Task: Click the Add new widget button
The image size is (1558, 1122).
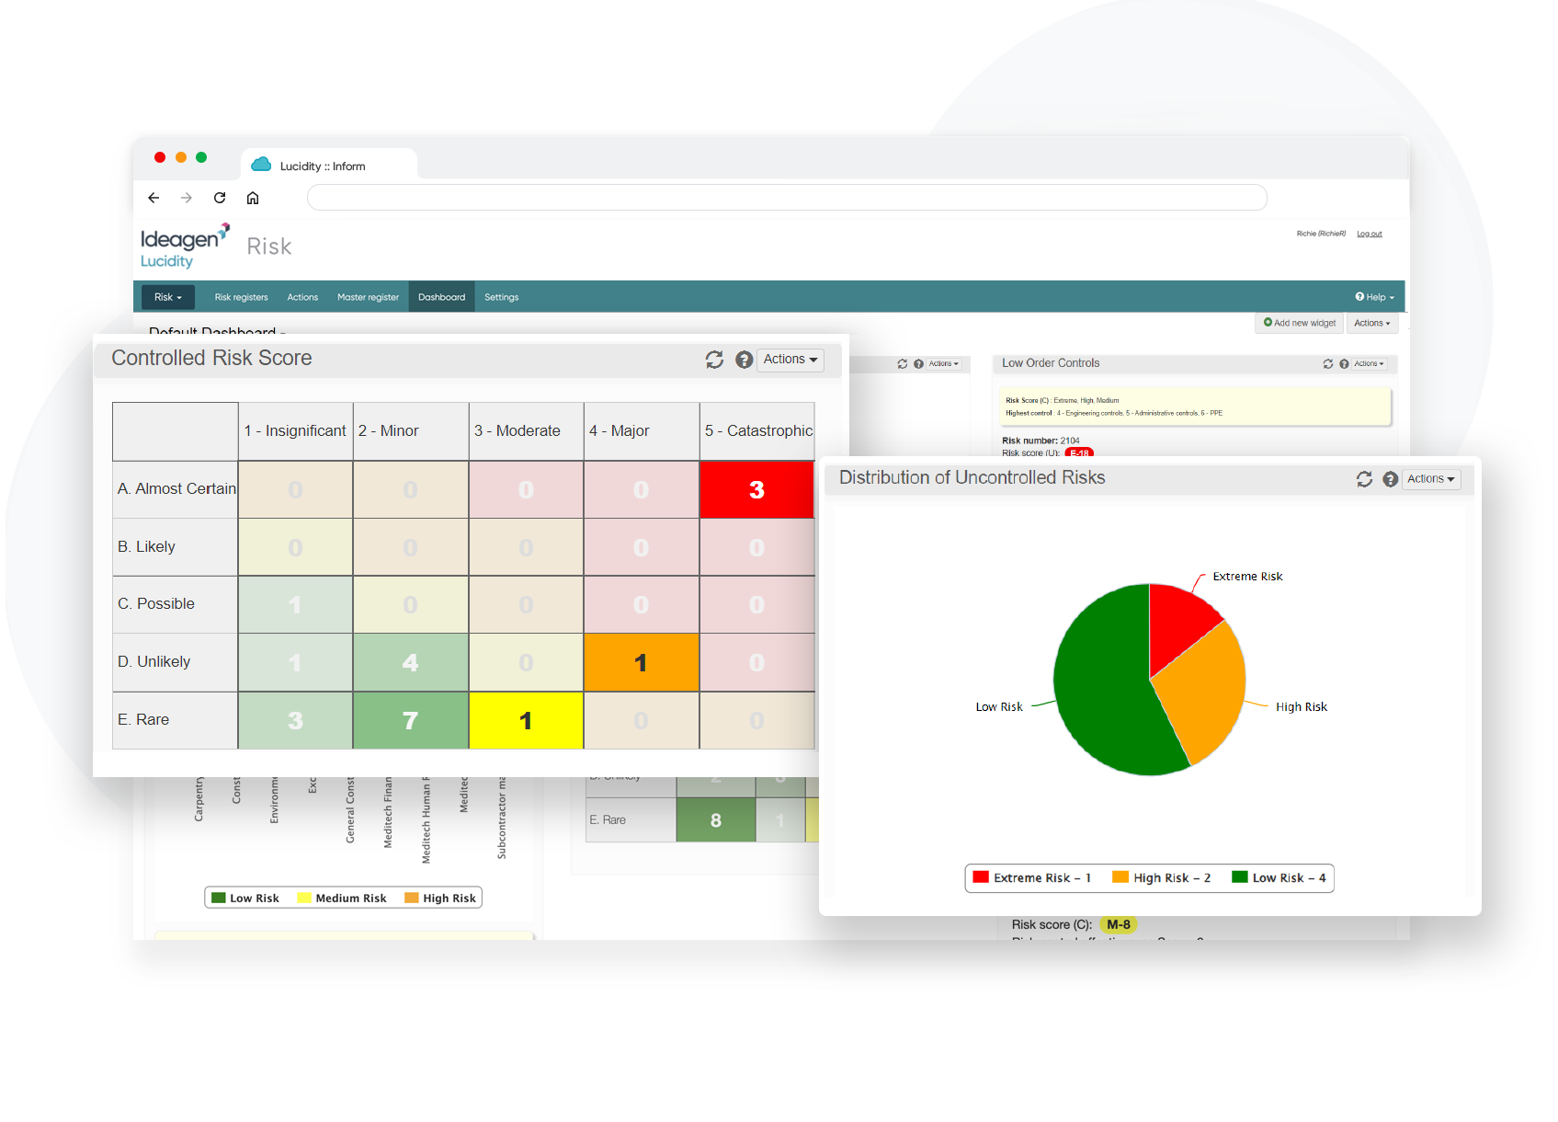Action: pyautogui.click(x=1299, y=323)
